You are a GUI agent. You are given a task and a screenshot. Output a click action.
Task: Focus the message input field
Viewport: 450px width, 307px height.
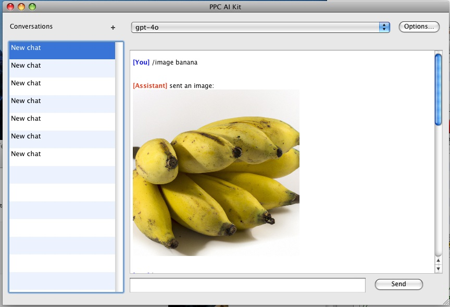pos(247,285)
